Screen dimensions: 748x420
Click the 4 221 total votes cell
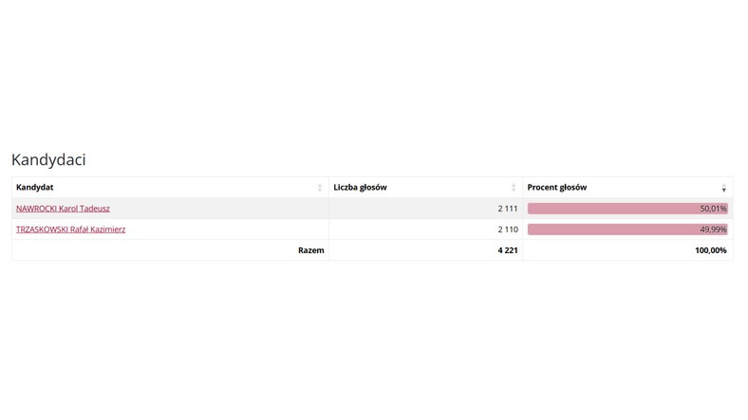click(508, 250)
